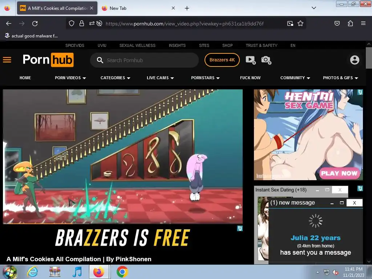Open the Save to Pocket icon

pyautogui.click(x=337, y=23)
